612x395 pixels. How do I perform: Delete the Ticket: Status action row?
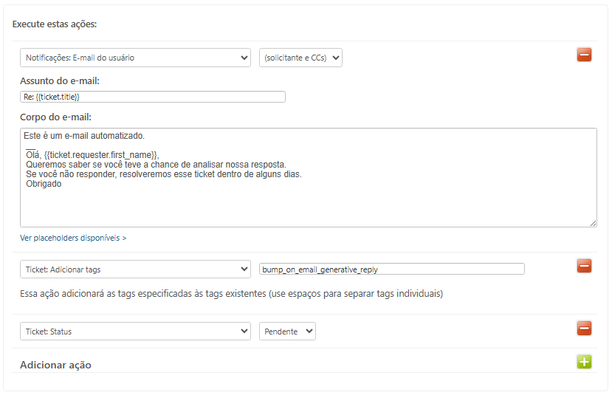(584, 329)
